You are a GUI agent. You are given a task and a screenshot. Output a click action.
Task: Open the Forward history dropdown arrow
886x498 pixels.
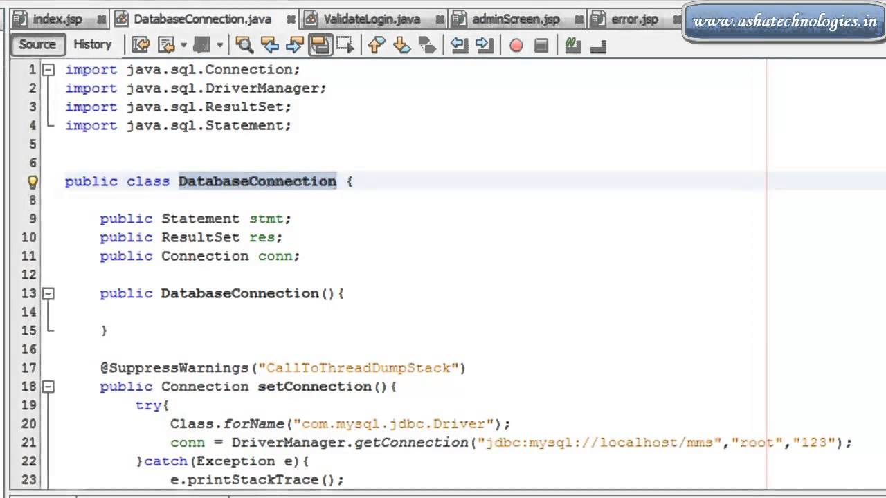click(x=219, y=46)
